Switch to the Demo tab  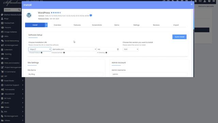click(x=116, y=25)
